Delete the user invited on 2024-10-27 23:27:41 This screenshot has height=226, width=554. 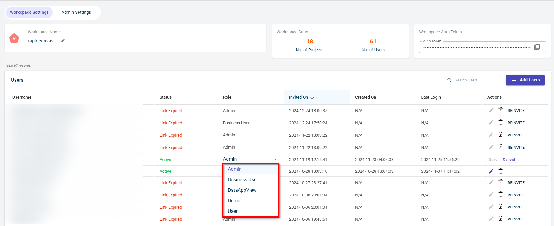(x=500, y=182)
